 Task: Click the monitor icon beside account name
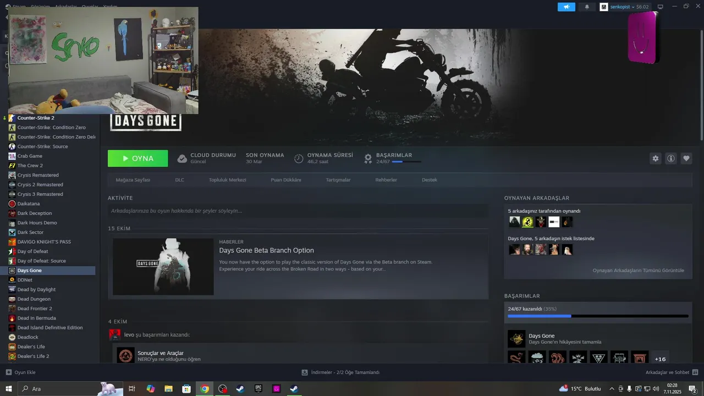click(660, 7)
